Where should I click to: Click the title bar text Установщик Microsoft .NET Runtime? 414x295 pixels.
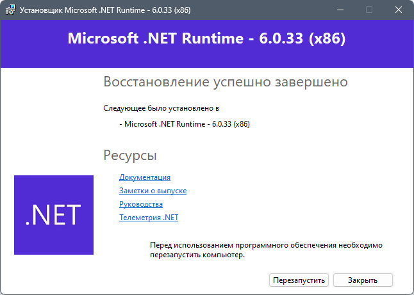(x=82, y=10)
